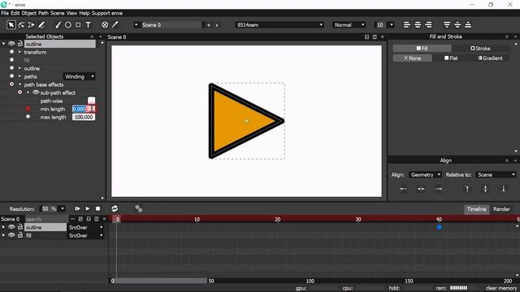This screenshot has width=520, height=292.
Task: Select the text tool
Action: 89,25
